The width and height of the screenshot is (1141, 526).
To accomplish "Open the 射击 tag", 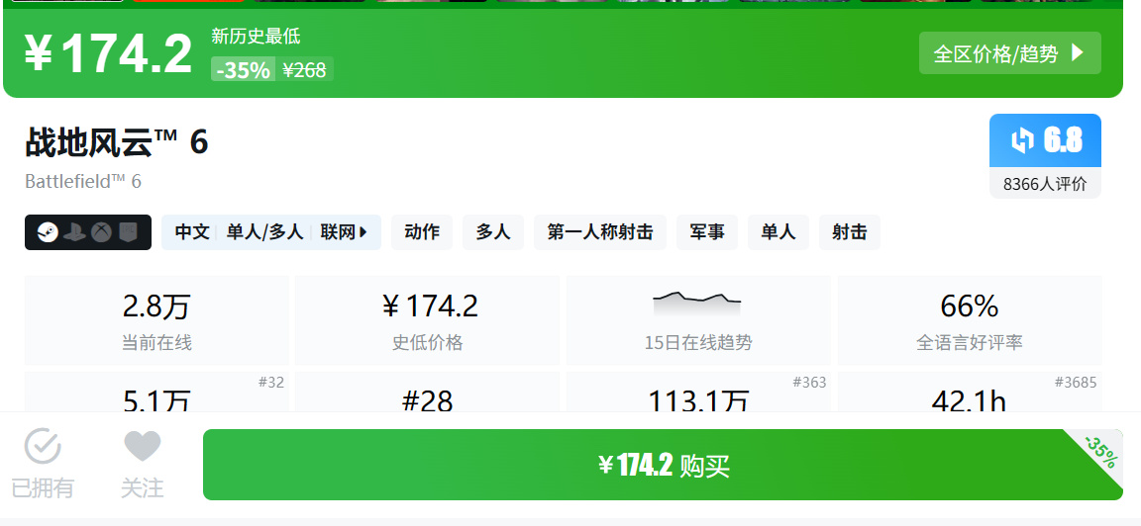I will (x=850, y=232).
